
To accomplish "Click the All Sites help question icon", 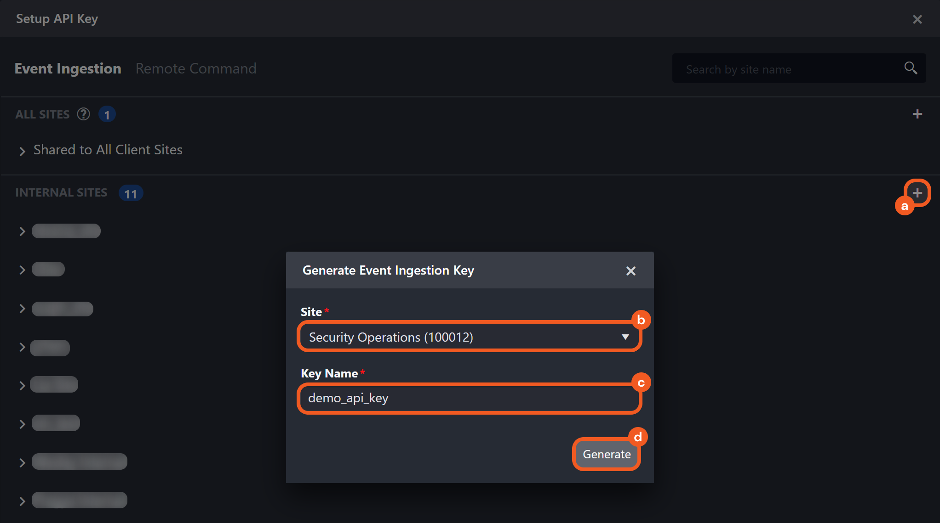I will click(x=83, y=114).
